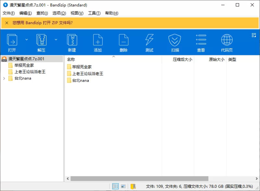The width and height of the screenshot is (260, 191).
Task: Maximize the Bandizip window
Action: point(238,5)
